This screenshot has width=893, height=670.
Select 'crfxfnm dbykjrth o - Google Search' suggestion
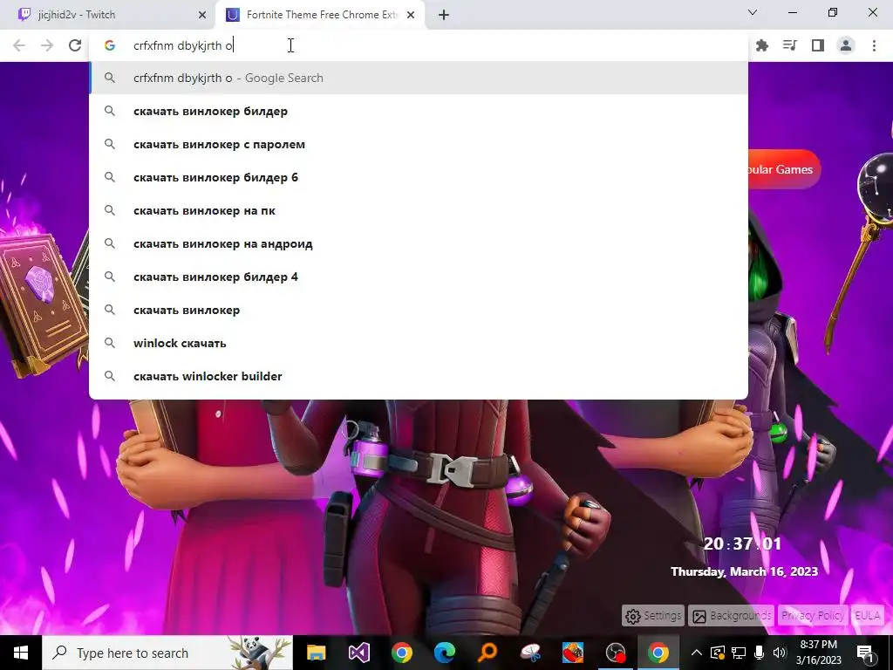(419, 78)
